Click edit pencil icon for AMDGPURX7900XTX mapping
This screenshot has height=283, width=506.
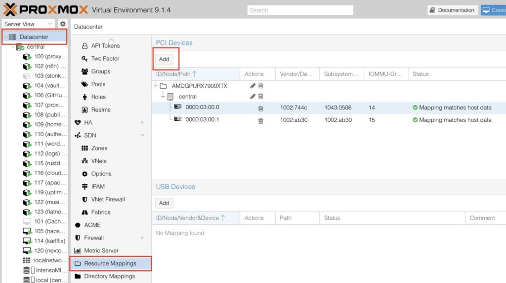click(x=253, y=86)
